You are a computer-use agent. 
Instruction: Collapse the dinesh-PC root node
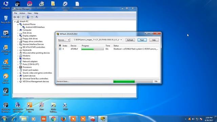click(15, 21)
